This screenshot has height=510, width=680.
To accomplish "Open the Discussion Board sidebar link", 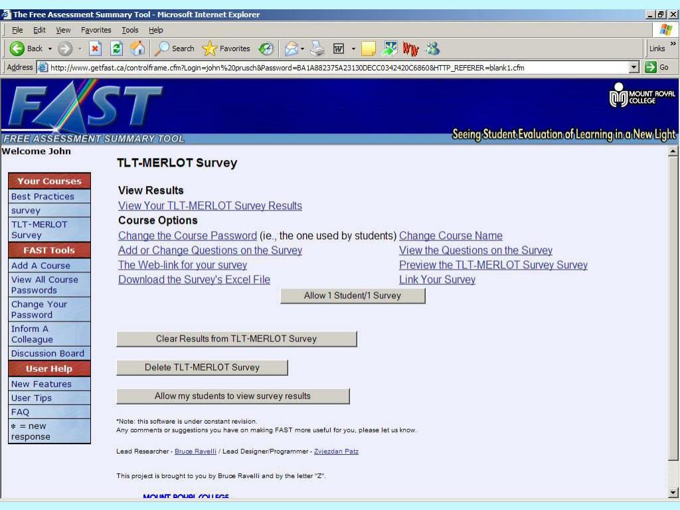I will 49,353.
